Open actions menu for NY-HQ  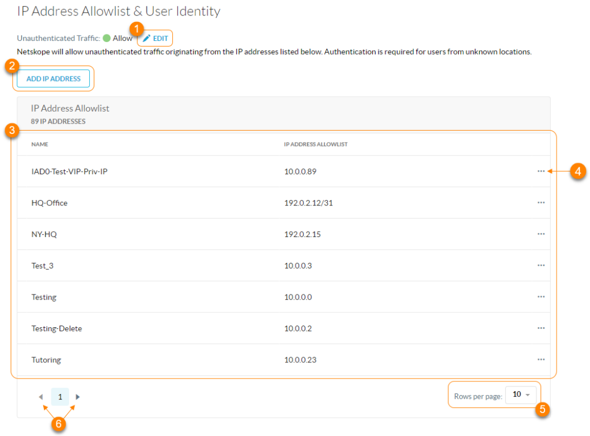[541, 234]
